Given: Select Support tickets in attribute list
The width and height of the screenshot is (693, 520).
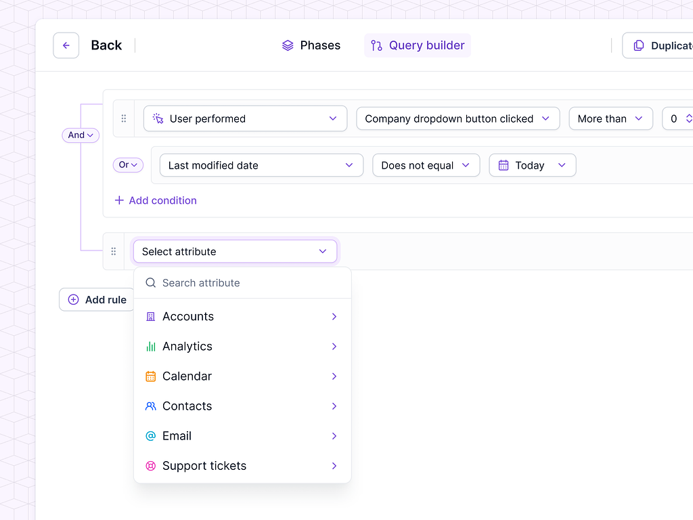Looking at the screenshot, I should click(243, 466).
